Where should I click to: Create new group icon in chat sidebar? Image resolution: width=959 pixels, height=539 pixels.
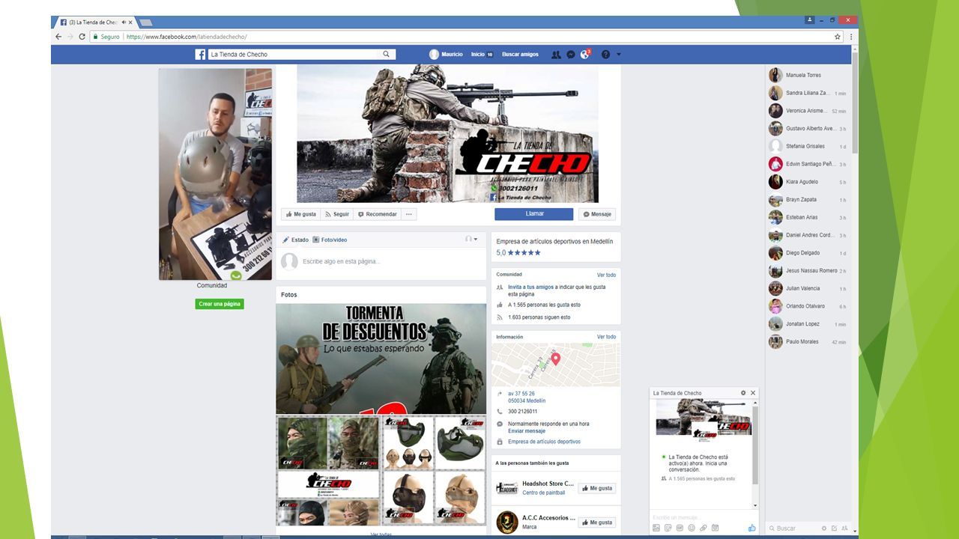click(x=845, y=529)
